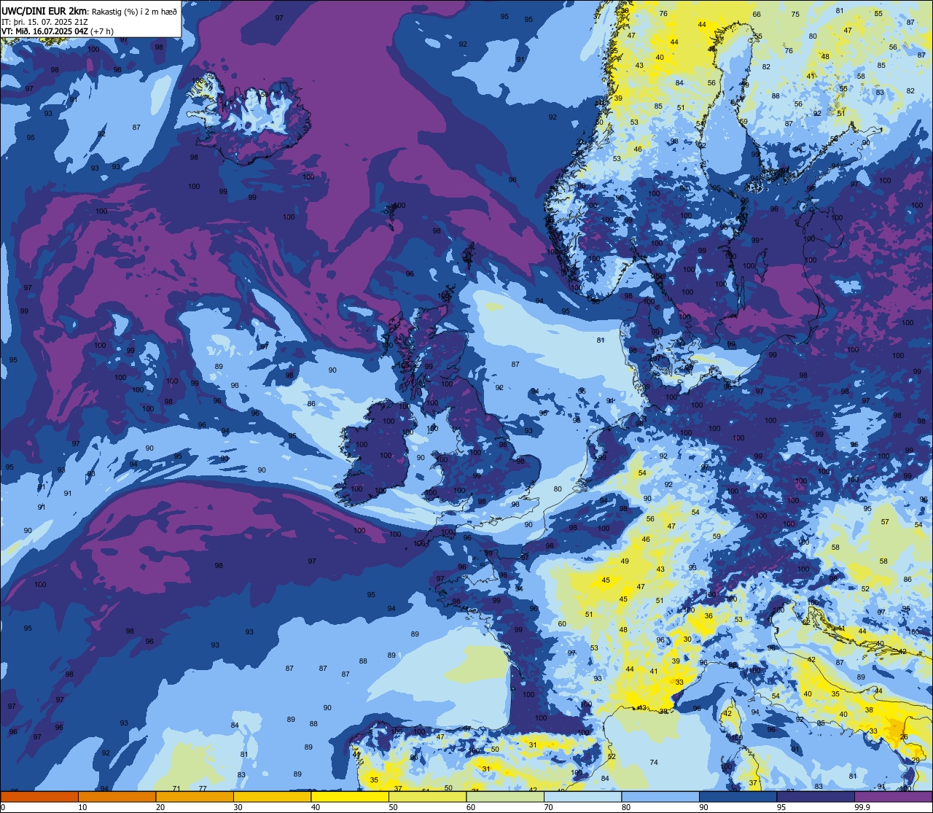
Task: Click the 20–30% legend color swatch
Action: pyautogui.click(x=195, y=796)
